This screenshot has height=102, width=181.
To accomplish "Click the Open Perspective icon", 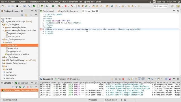I will (173, 6).
